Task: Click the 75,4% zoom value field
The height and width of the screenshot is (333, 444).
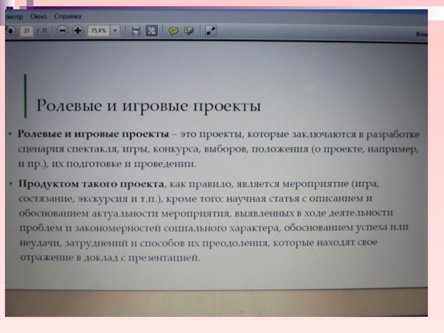Action: coord(98,31)
